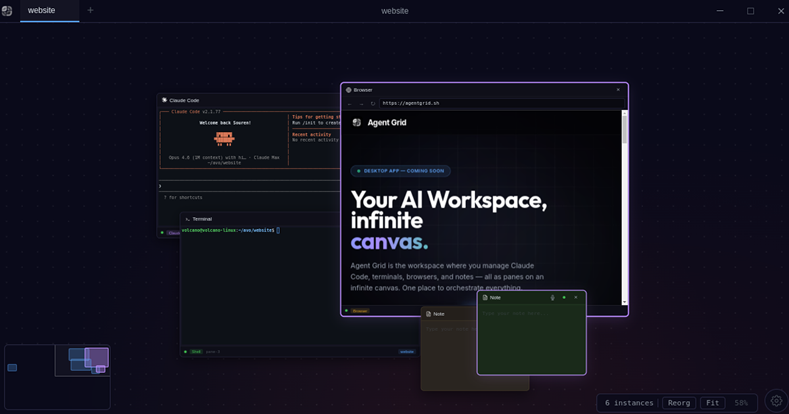Click the agentgrid.sh URL field
Viewport: 789px width, 414px height.
[501, 103]
